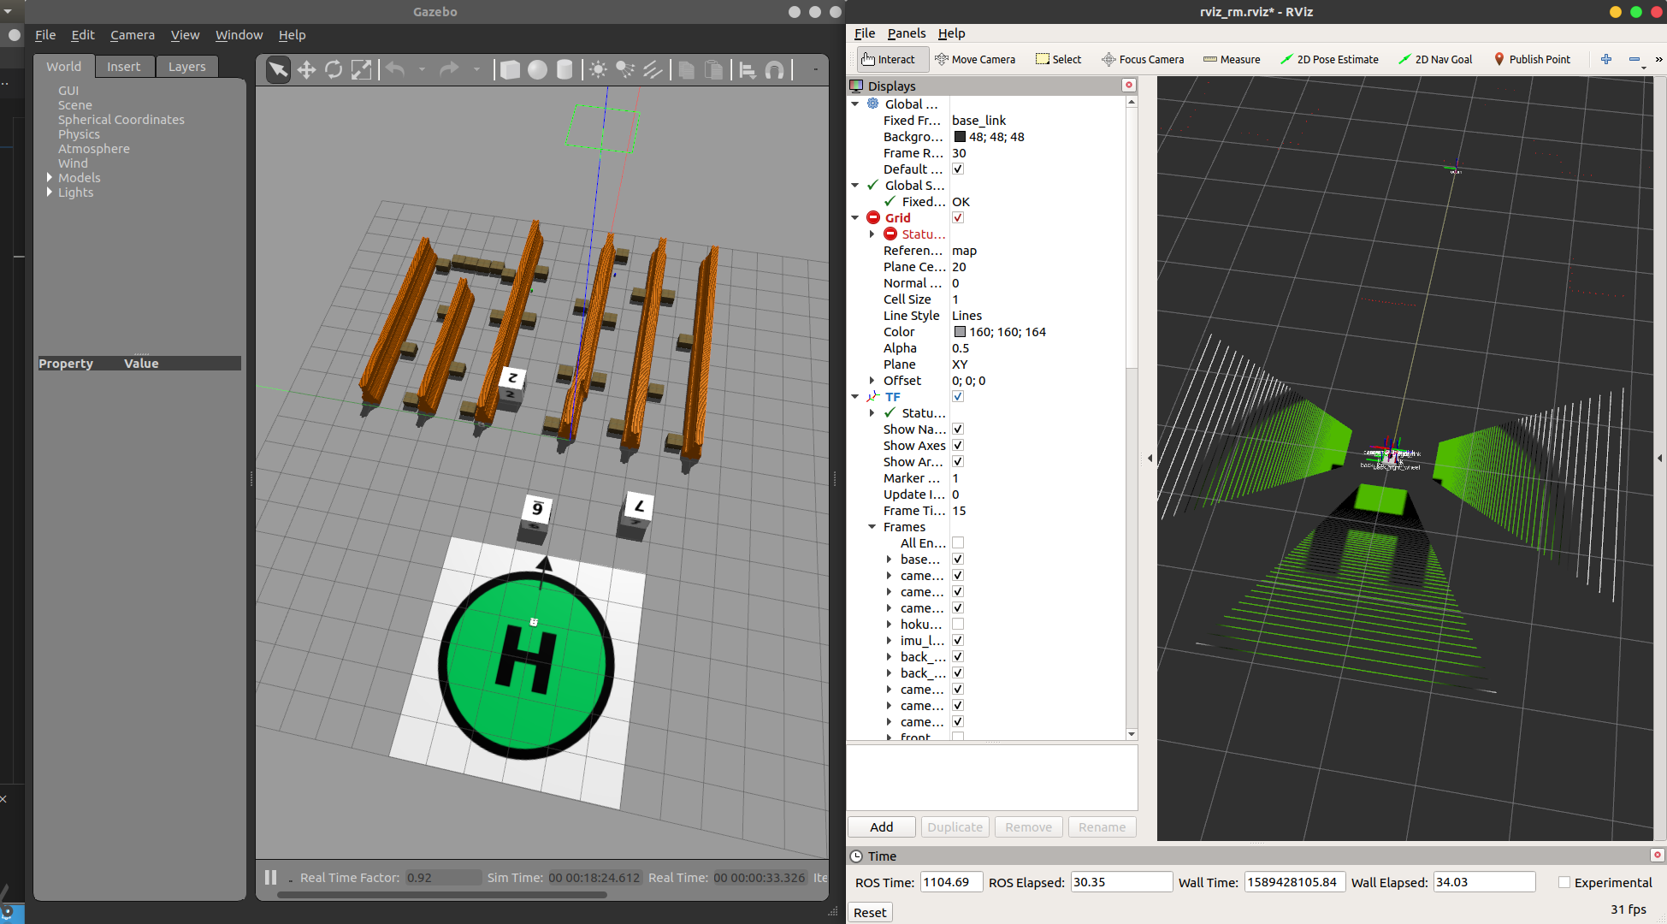Enable the Experimental time checkbox

tap(1564, 882)
